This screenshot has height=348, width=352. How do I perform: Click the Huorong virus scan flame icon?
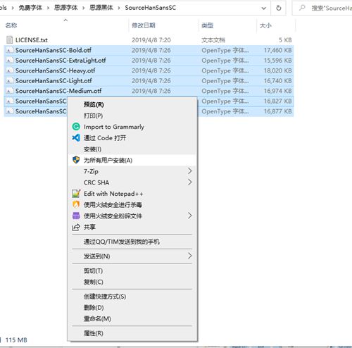pyautogui.click(x=76, y=204)
